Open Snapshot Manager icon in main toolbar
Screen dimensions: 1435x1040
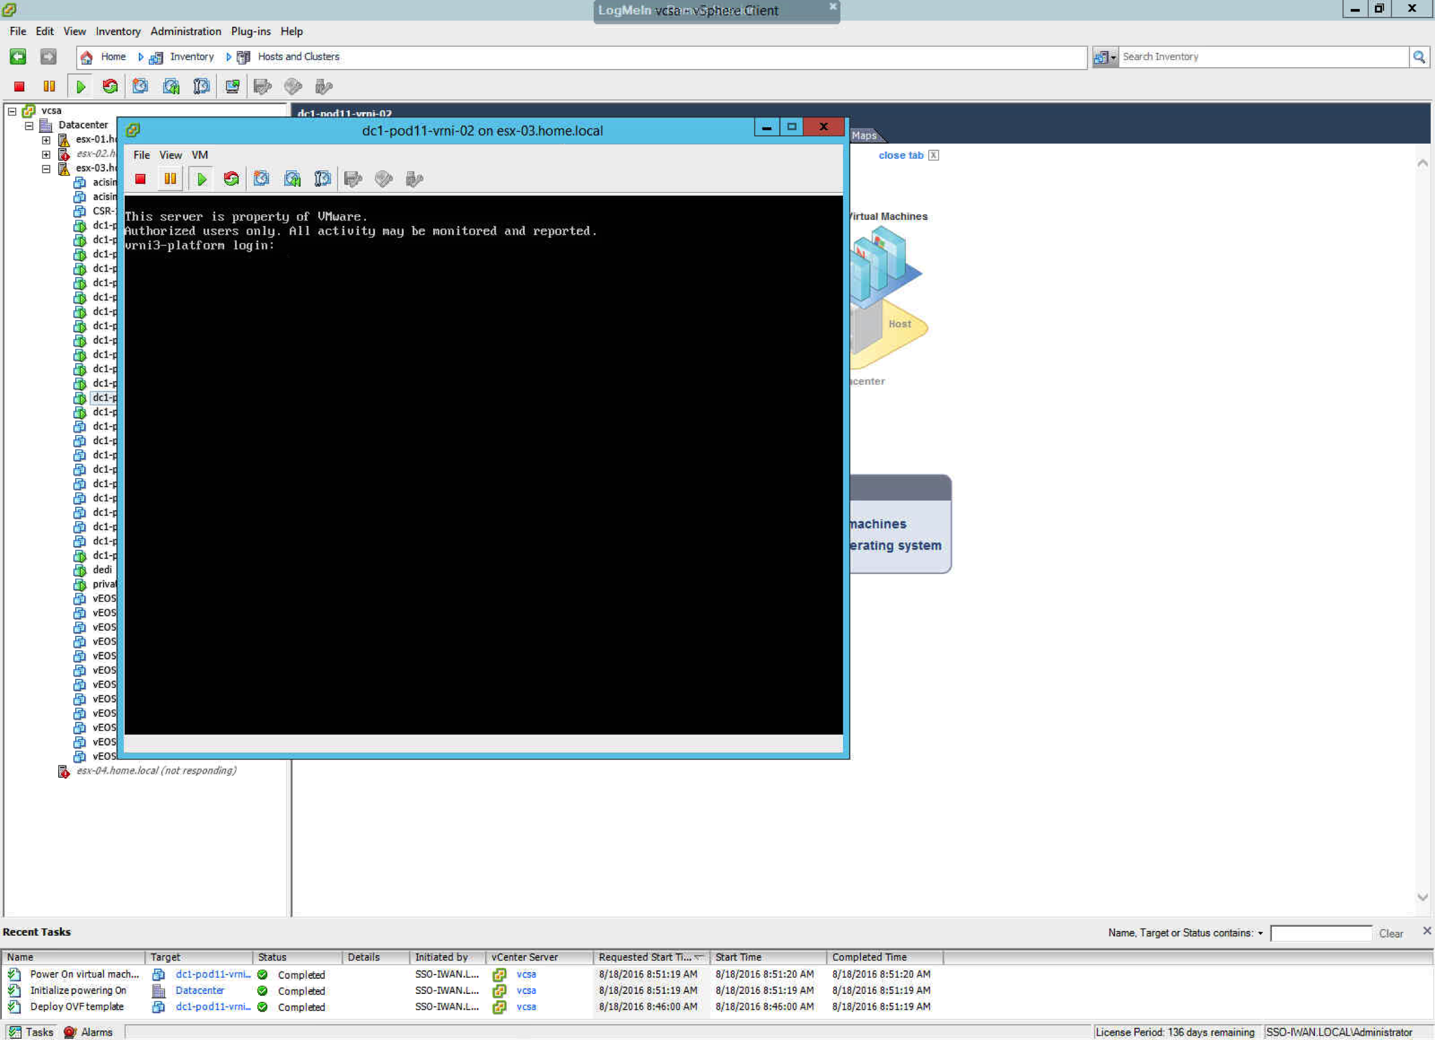201,87
